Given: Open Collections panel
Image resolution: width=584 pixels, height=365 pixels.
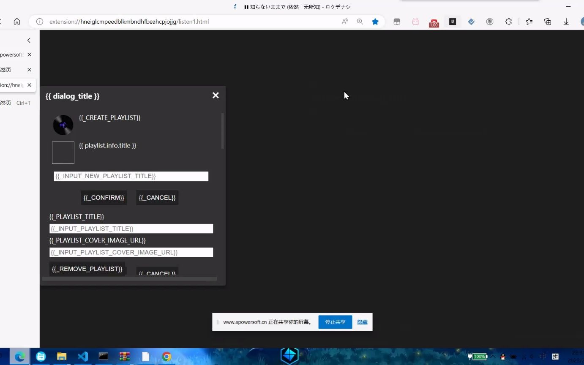Looking at the screenshot, I should [x=548, y=22].
